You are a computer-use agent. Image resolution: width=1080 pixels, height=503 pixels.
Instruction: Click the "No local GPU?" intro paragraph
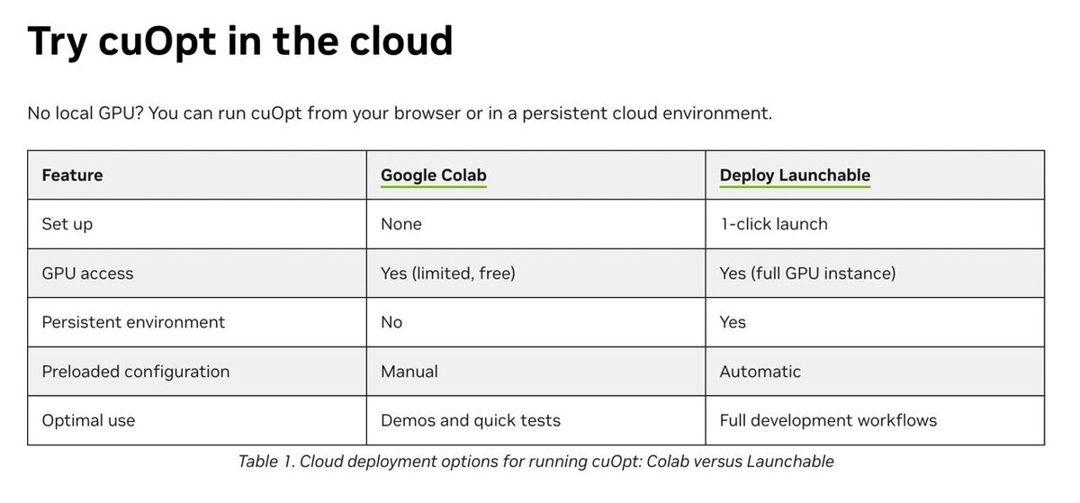pos(400,113)
